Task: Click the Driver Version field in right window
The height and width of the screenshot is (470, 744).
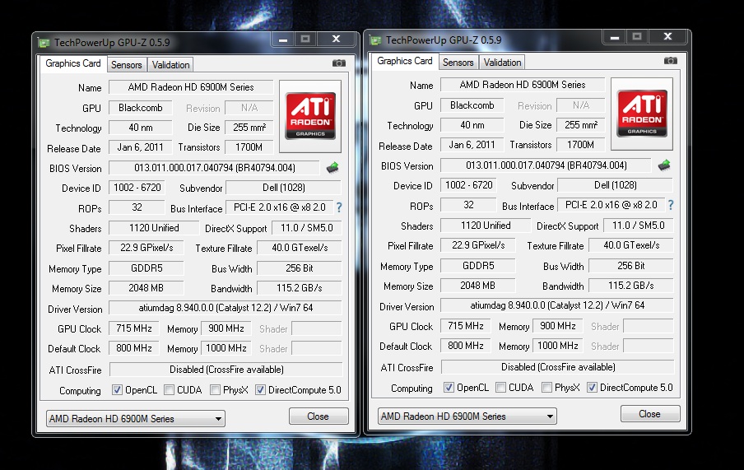Action: coord(557,305)
